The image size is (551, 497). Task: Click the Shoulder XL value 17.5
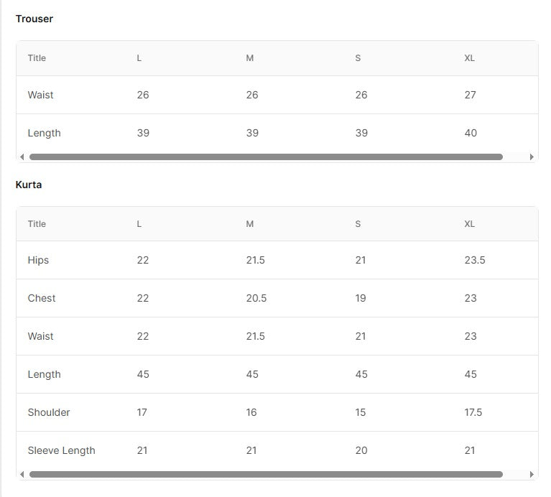click(473, 412)
